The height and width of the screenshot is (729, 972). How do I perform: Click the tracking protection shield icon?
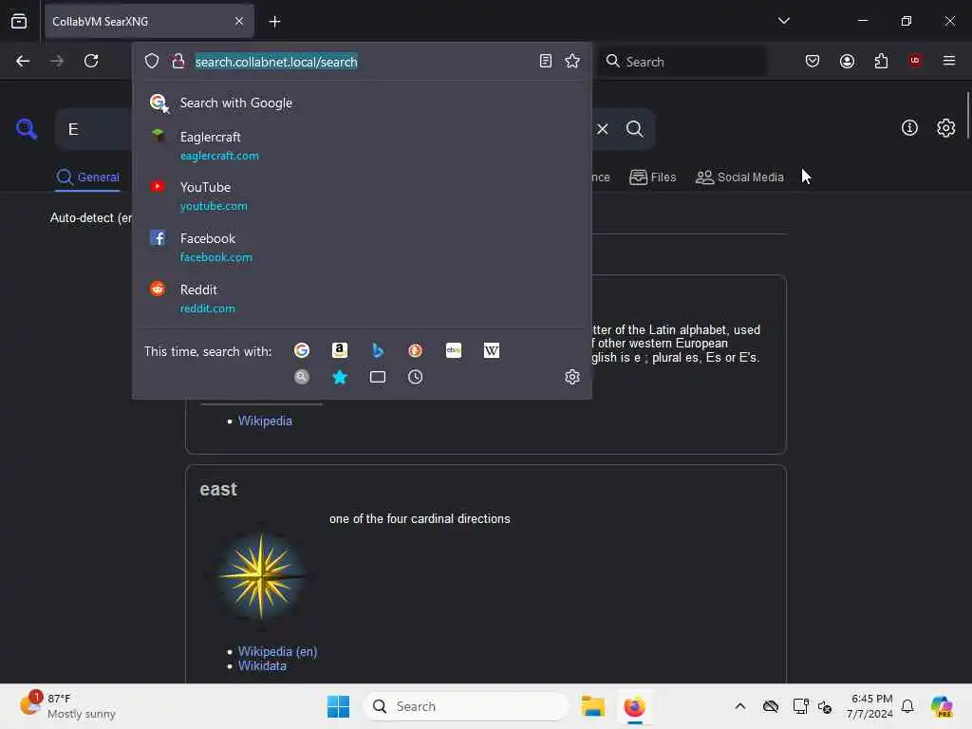(152, 61)
